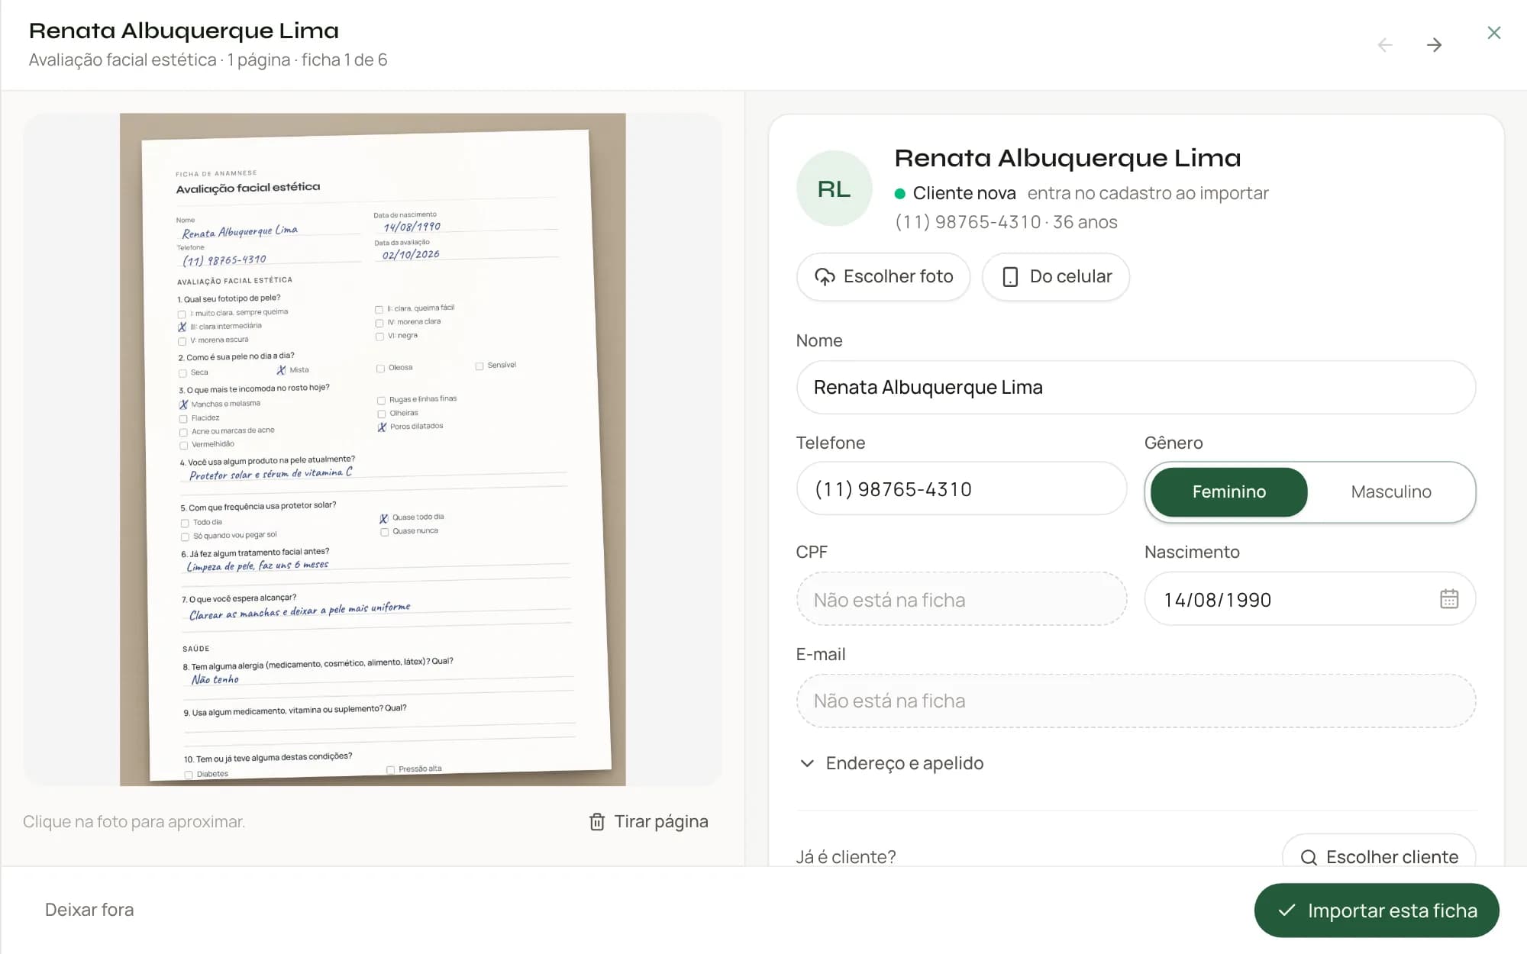Go to the next record with the right arrow

[1434, 45]
